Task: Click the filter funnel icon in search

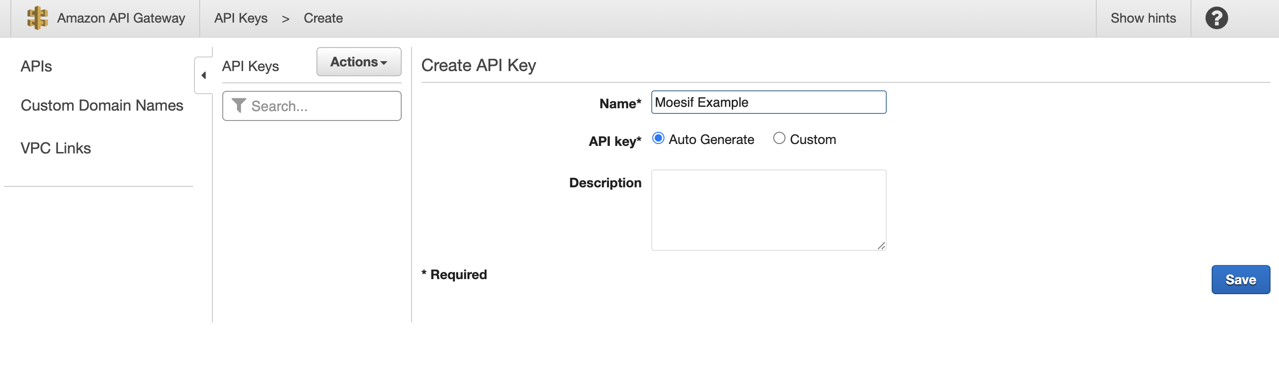Action: click(x=239, y=105)
